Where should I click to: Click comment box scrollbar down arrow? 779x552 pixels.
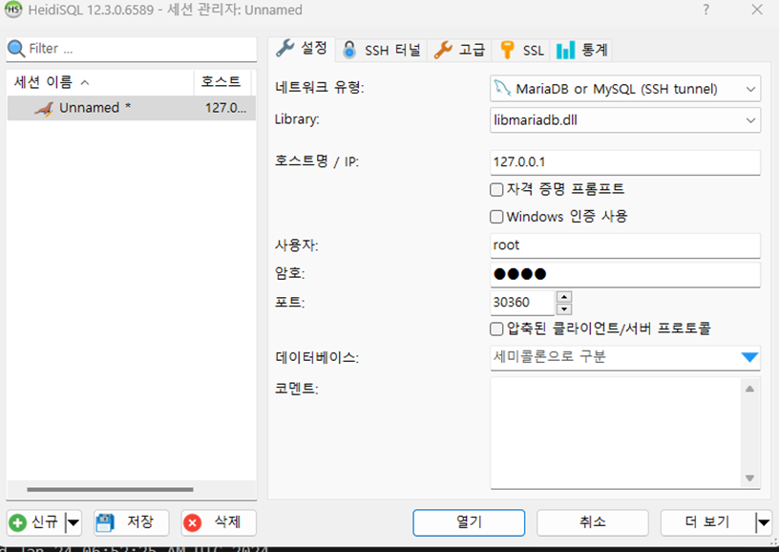click(x=749, y=478)
